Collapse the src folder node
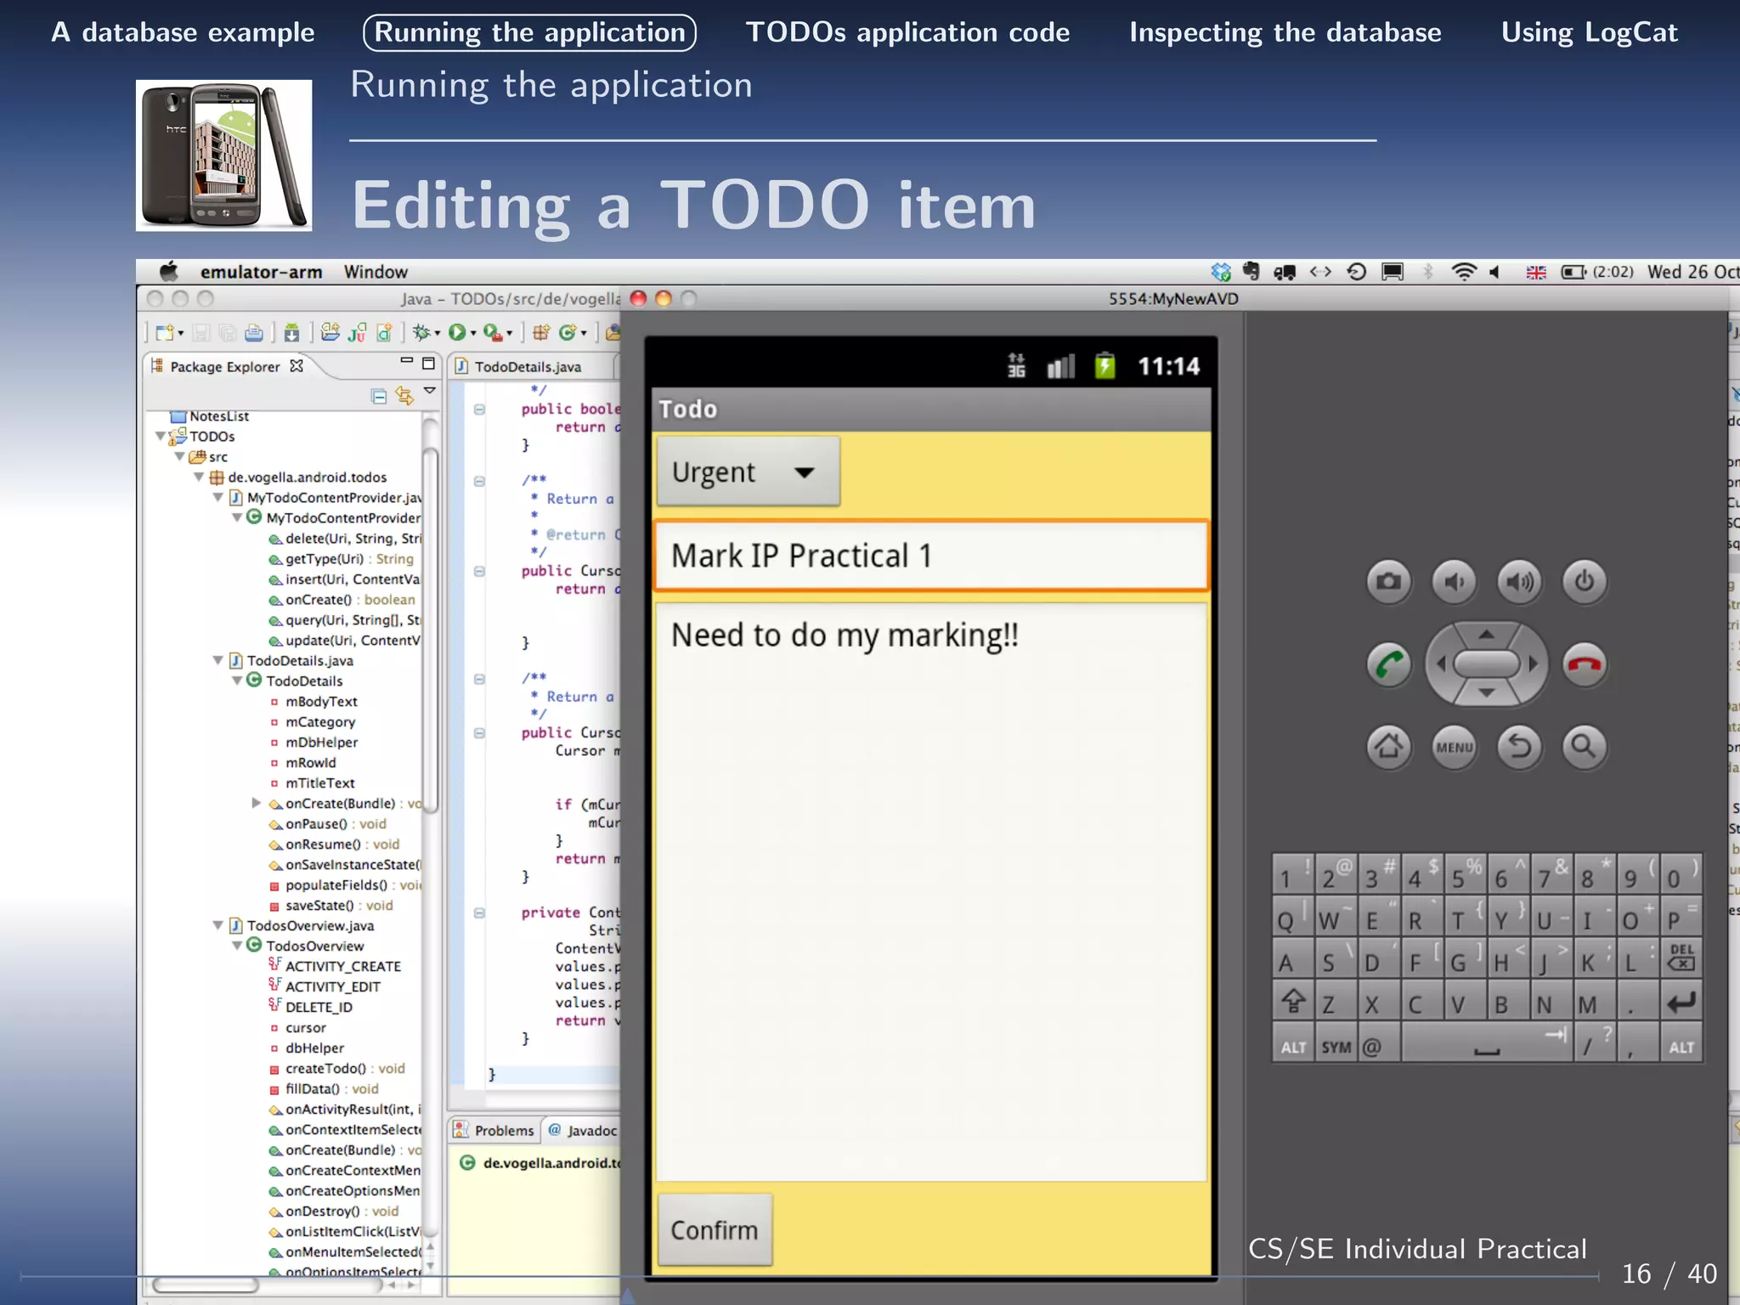Image resolution: width=1740 pixels, height=1305 pixels. tap(179, 456)
